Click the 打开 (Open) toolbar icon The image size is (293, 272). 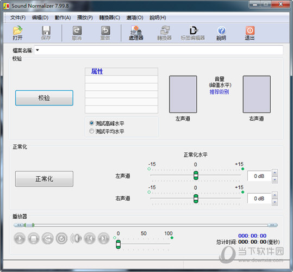pos(17,33)
